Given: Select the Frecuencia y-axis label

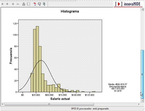Looking at the screenshot, I should click(11, 56).
